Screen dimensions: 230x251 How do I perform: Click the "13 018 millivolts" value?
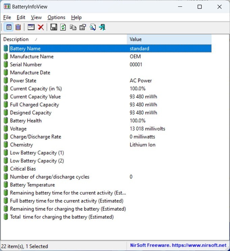[x=147, y=129]
